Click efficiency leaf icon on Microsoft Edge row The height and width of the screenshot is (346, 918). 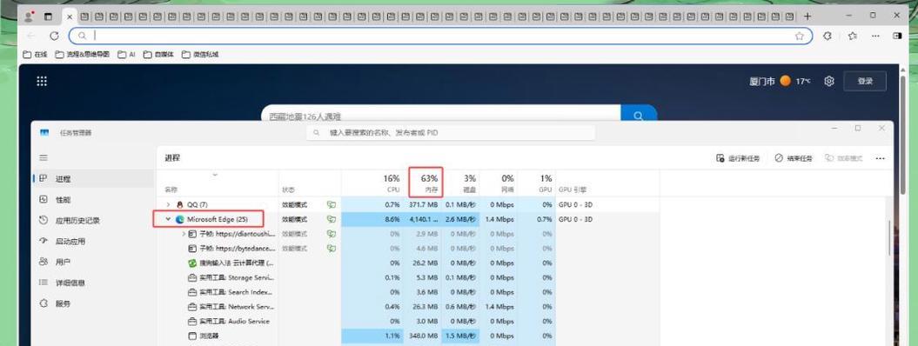click(x=332, y=219)
